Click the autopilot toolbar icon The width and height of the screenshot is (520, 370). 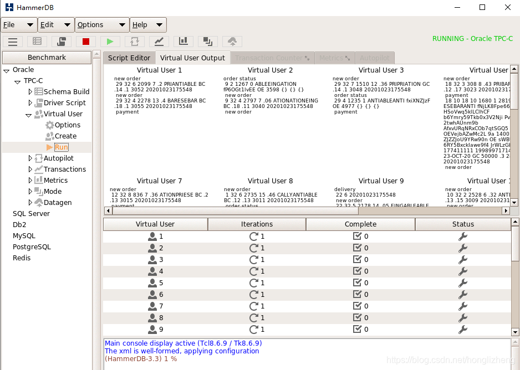[135, 42]
